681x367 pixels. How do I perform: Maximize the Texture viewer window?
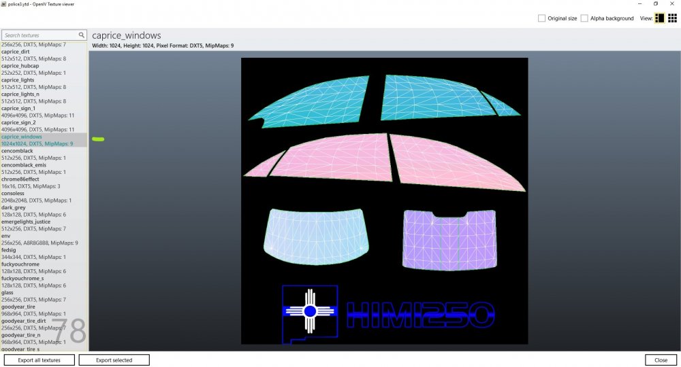656,4
